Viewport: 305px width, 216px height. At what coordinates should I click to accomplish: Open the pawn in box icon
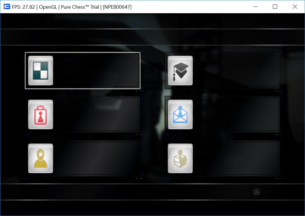pyautogui.click(x=180, y=158)
